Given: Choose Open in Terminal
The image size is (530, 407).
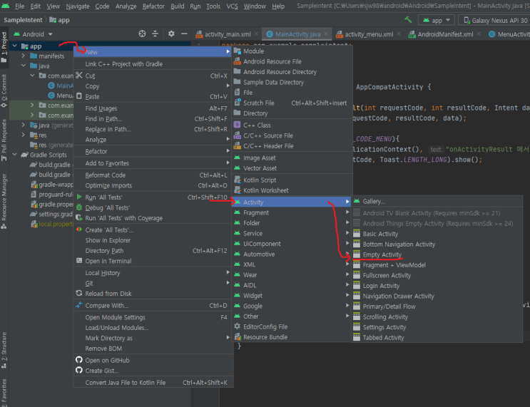Looking at the screenshot, I should pos(153,261).
